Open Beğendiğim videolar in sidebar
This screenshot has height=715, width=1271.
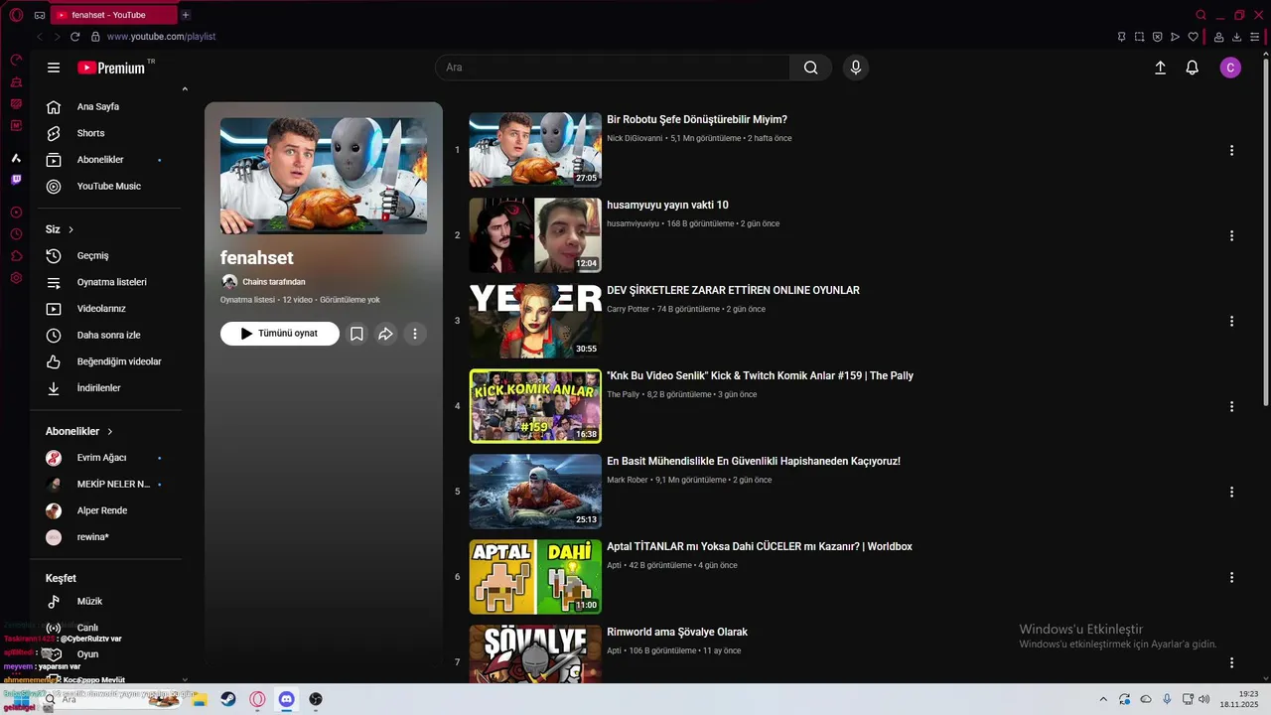[109, 361]
